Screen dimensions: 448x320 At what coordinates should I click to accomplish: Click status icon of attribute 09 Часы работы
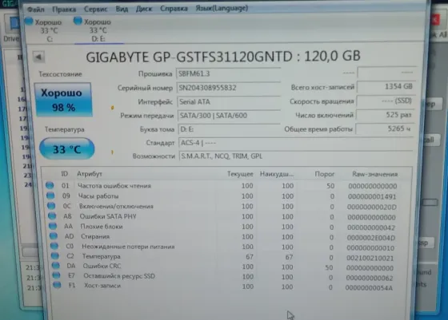pyautogui.click(x=50, y=196)
